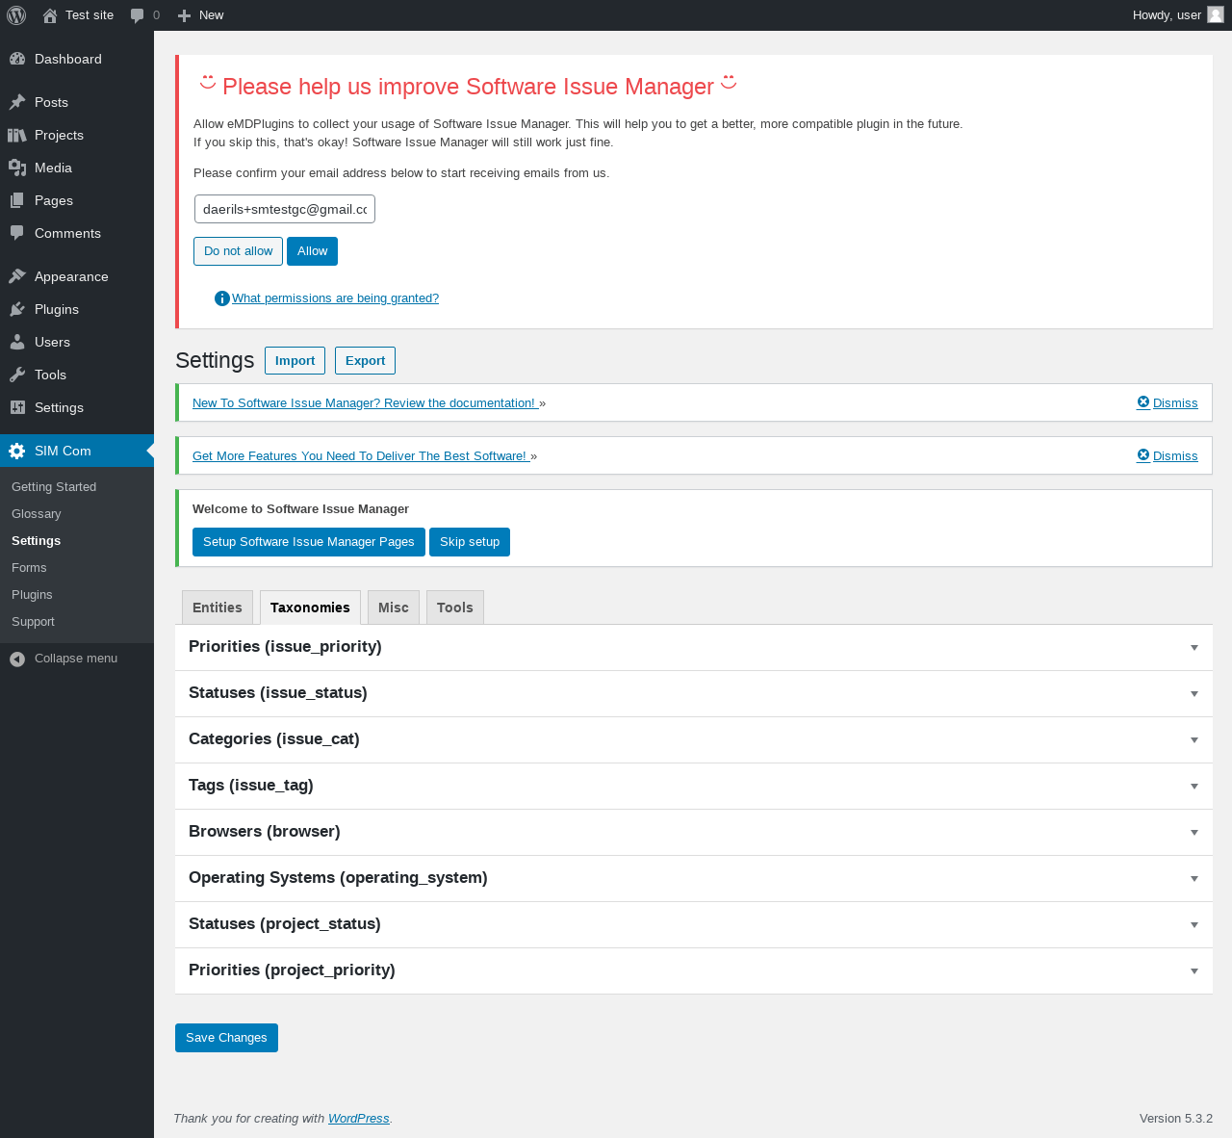
Task: Click the Pages icon in sidebar
Action: [x=17, y=200]
